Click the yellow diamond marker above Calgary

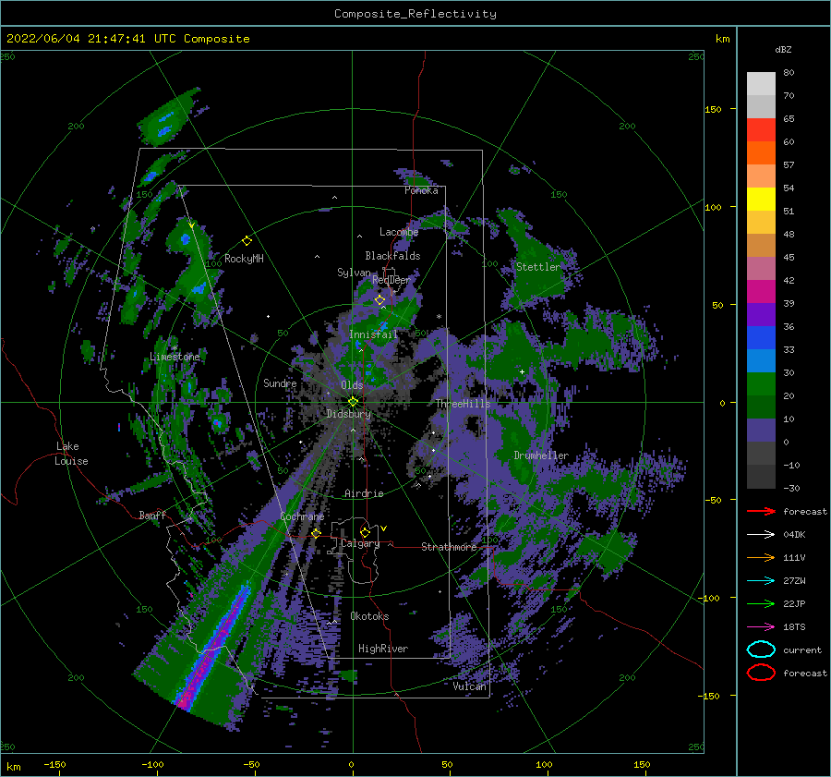pyautogui.click(x=365, y=532)
